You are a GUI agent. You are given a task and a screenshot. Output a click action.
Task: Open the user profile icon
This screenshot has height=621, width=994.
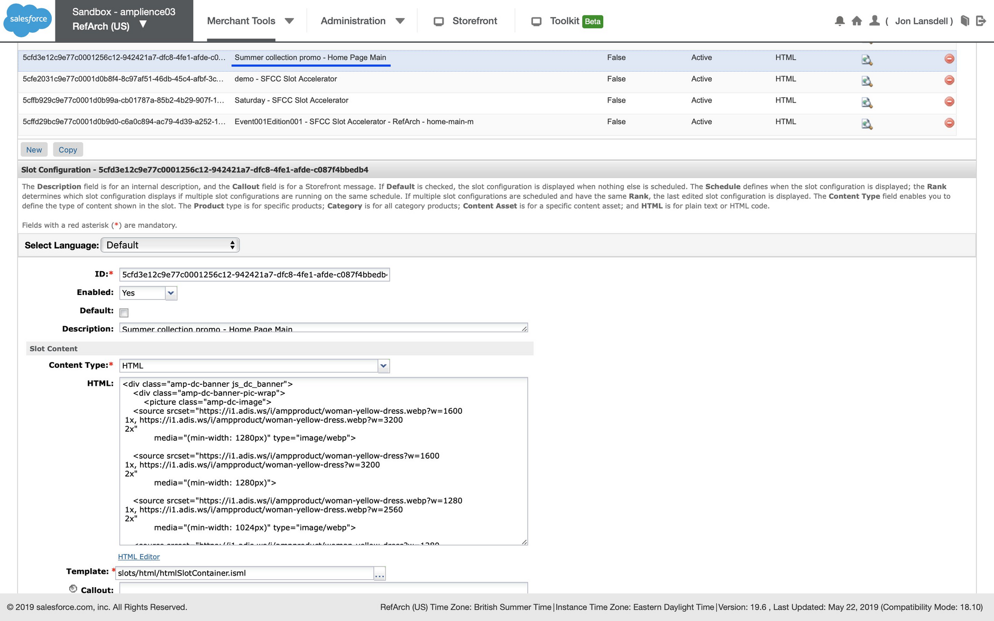point(875,21)
